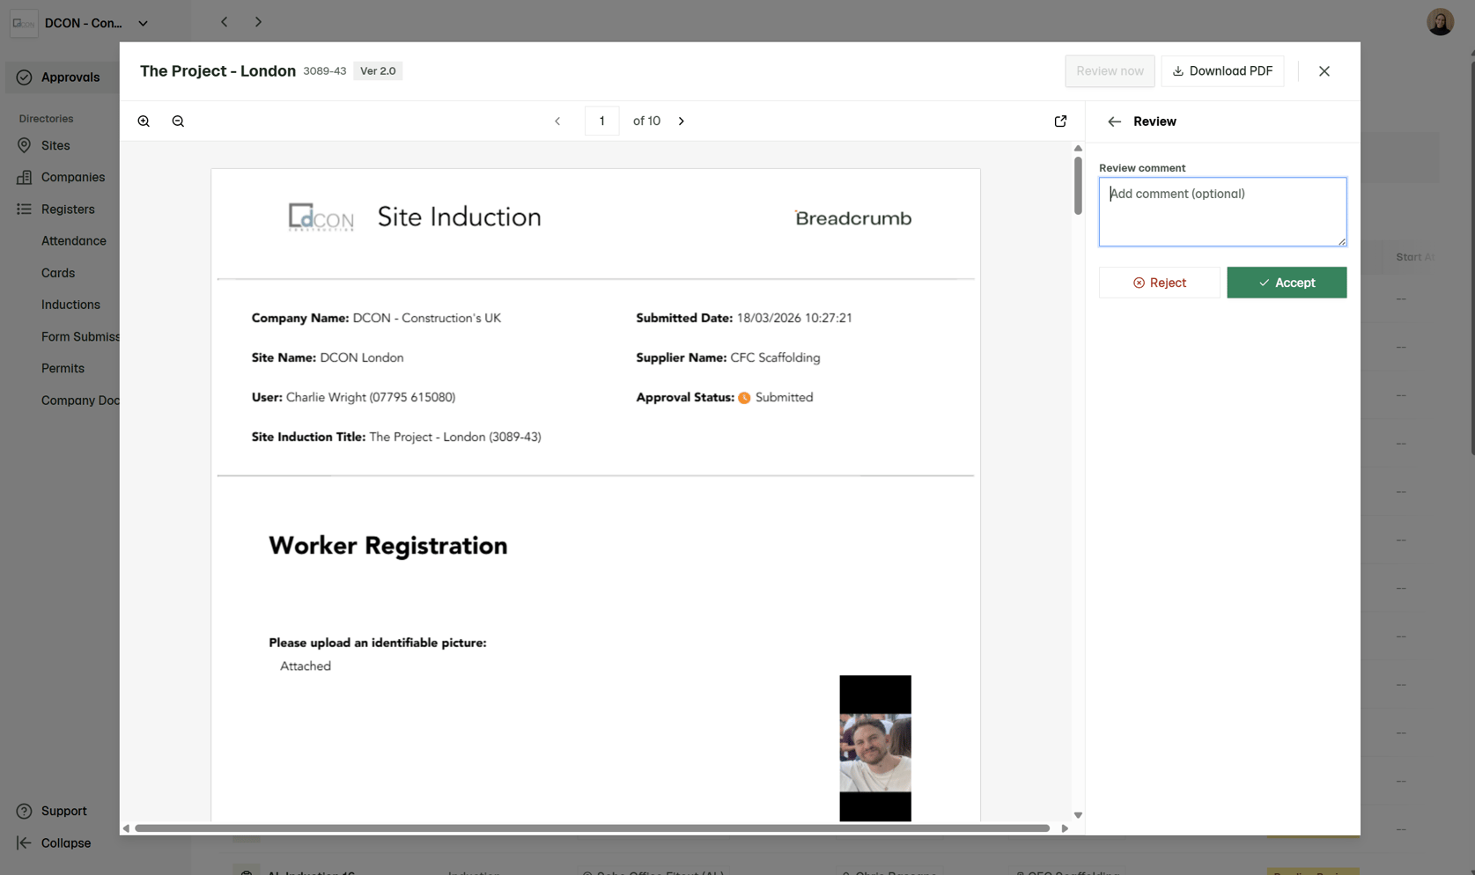The width and height of the screenshot is (1475, 875).
Task: Open Company Documents in sidebar
Action: point(80,401)
